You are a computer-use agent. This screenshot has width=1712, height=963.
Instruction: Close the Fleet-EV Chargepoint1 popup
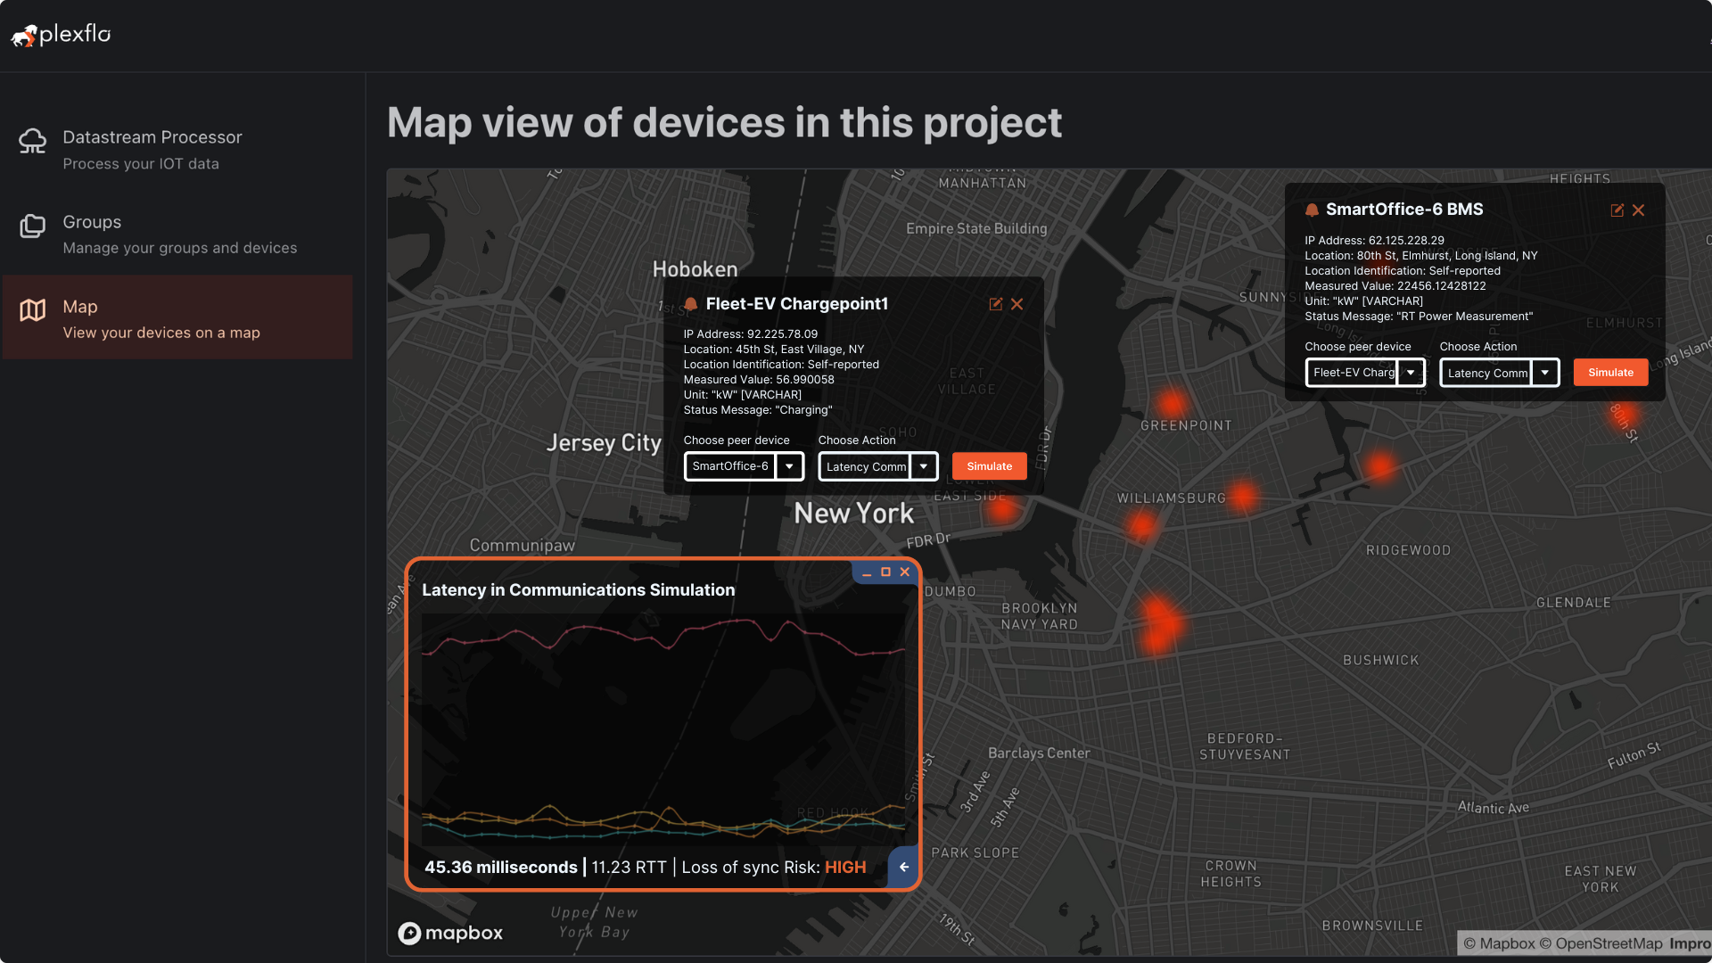(1017, 304)
